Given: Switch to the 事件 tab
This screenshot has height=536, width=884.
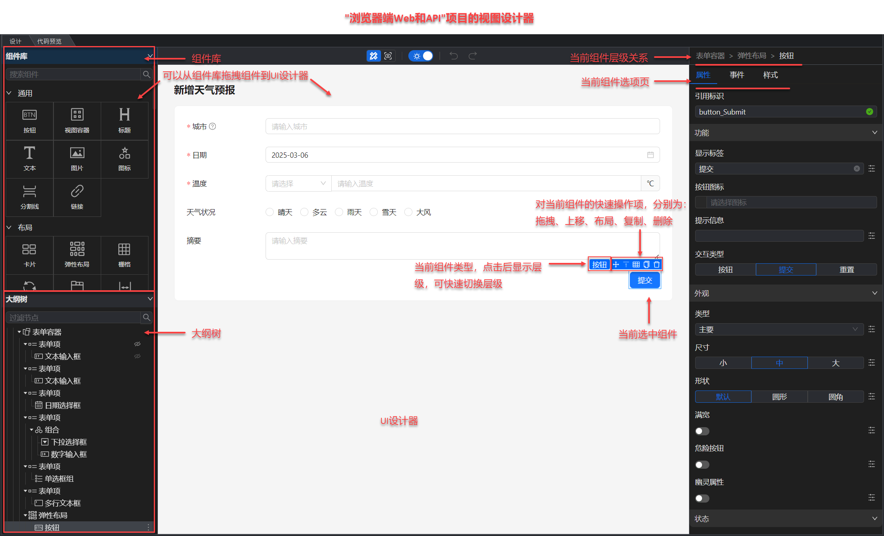Looking at the screenshot, I should (737, 75).
